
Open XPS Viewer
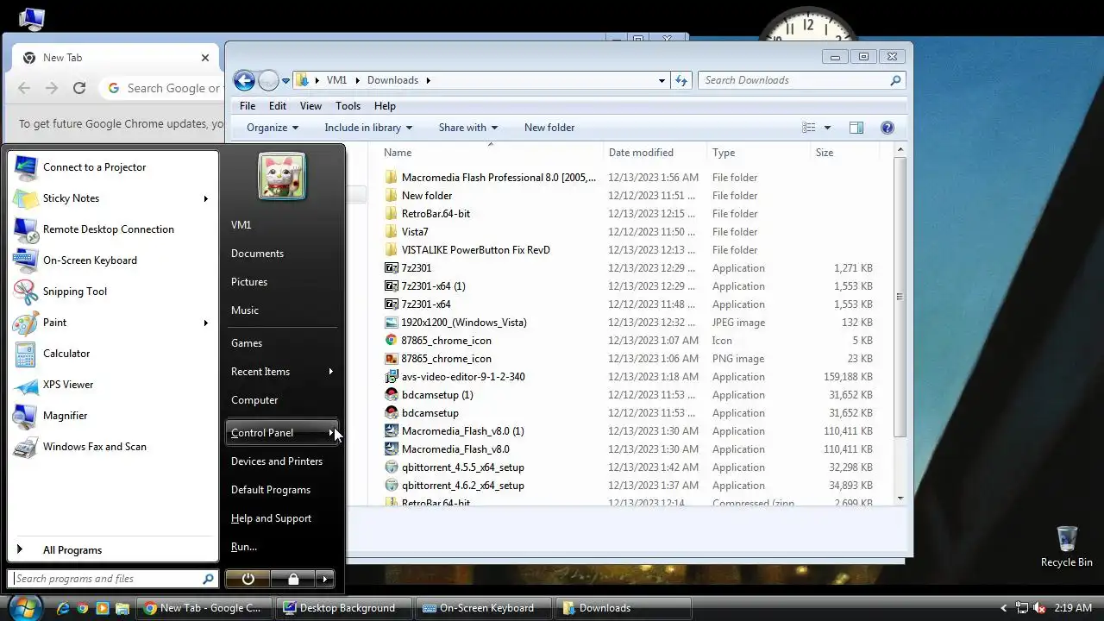[112, 385]
